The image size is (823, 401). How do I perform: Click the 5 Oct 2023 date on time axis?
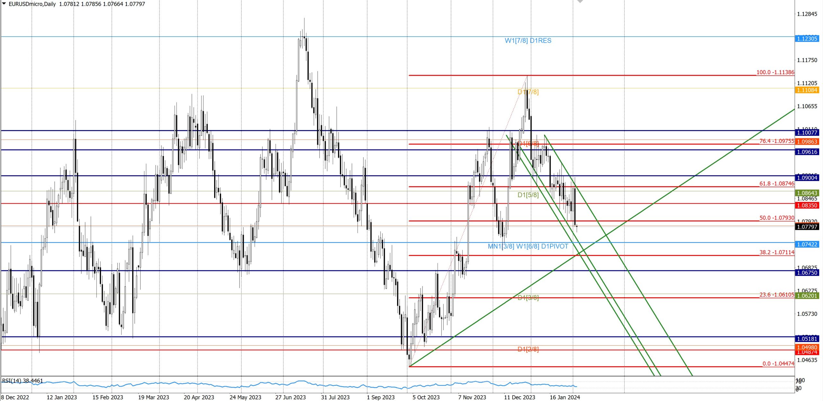click(426, 397)
